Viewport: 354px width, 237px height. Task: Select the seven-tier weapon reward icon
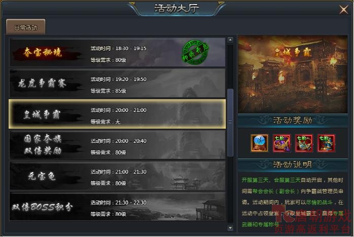(281, 143)
